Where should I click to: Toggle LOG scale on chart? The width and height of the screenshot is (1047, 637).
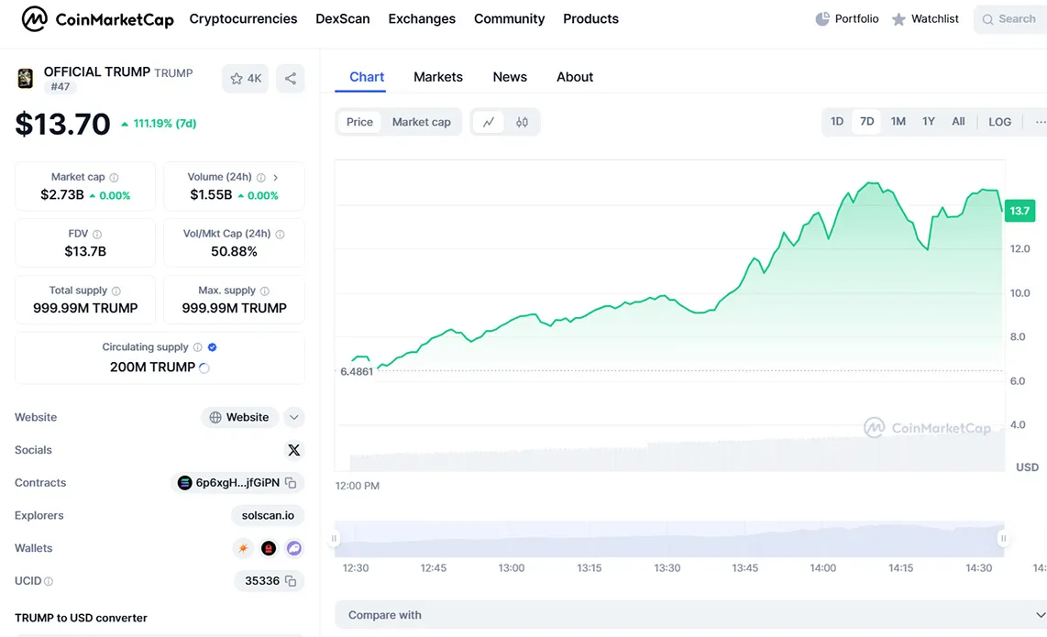pyautogui.click(x=999, y=122)
